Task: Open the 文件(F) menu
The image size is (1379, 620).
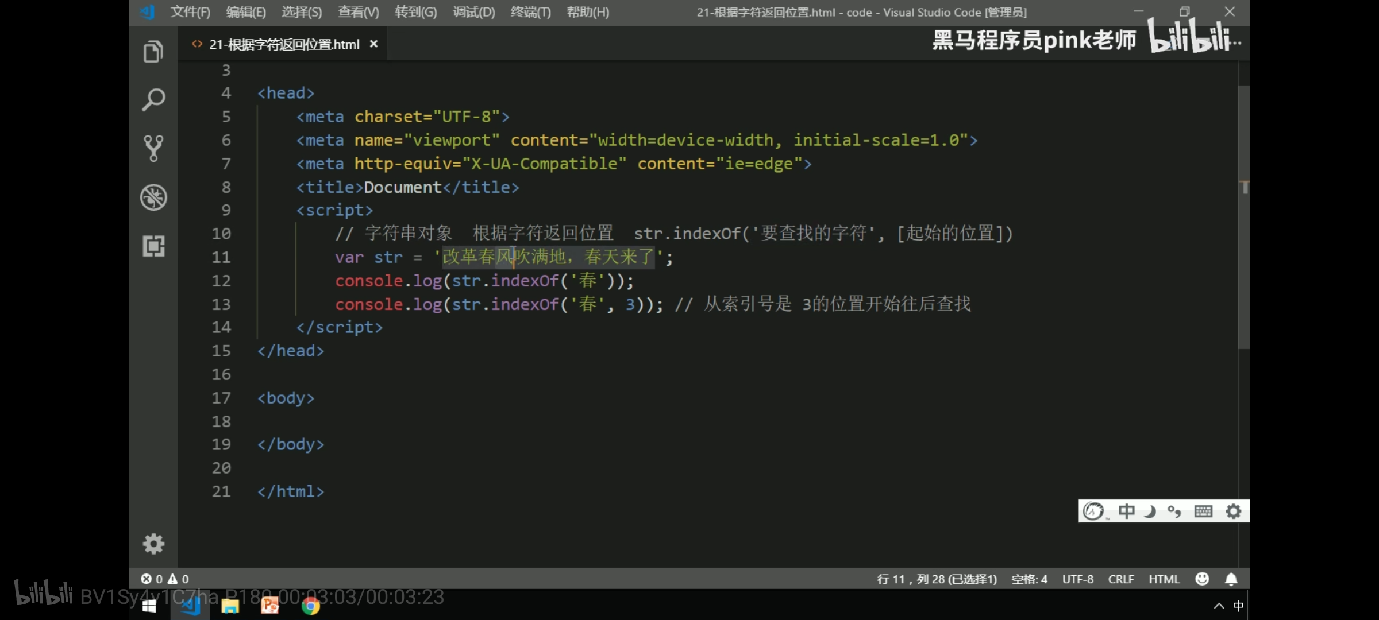Action: [190, 12]
